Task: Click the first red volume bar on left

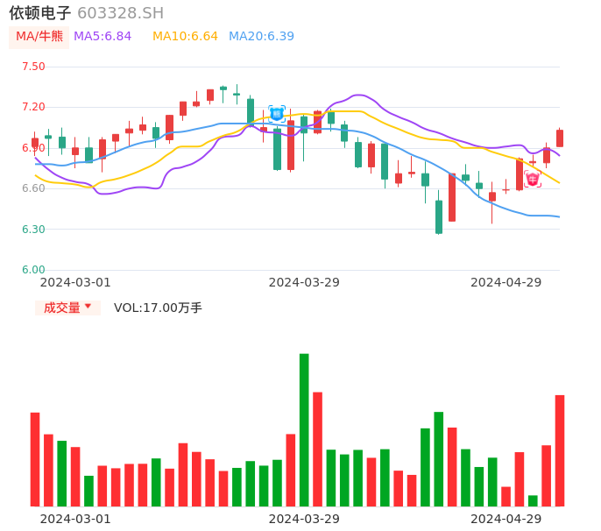Action: point(35,459)
